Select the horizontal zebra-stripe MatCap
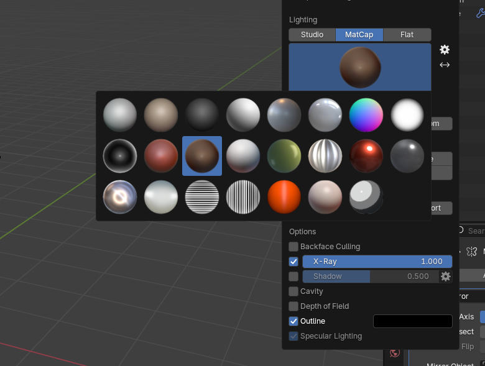 click(x=202, y=197)
